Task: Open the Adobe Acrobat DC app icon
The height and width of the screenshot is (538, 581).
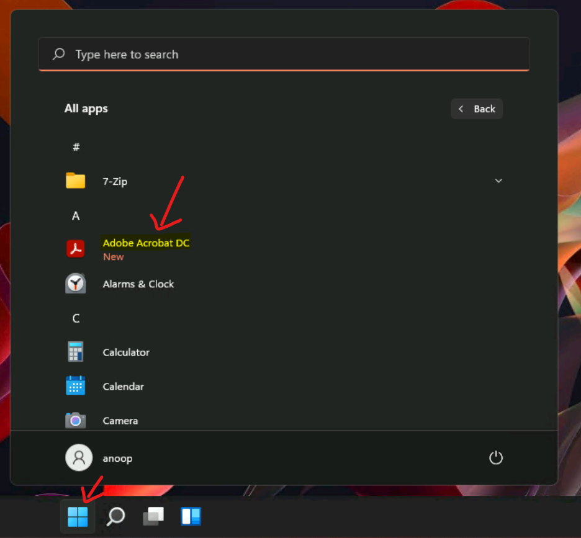Action: tap(75, 249)
